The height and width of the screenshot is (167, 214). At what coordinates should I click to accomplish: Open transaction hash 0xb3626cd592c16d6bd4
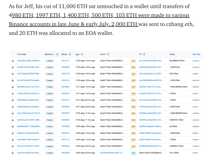[29, 61]
